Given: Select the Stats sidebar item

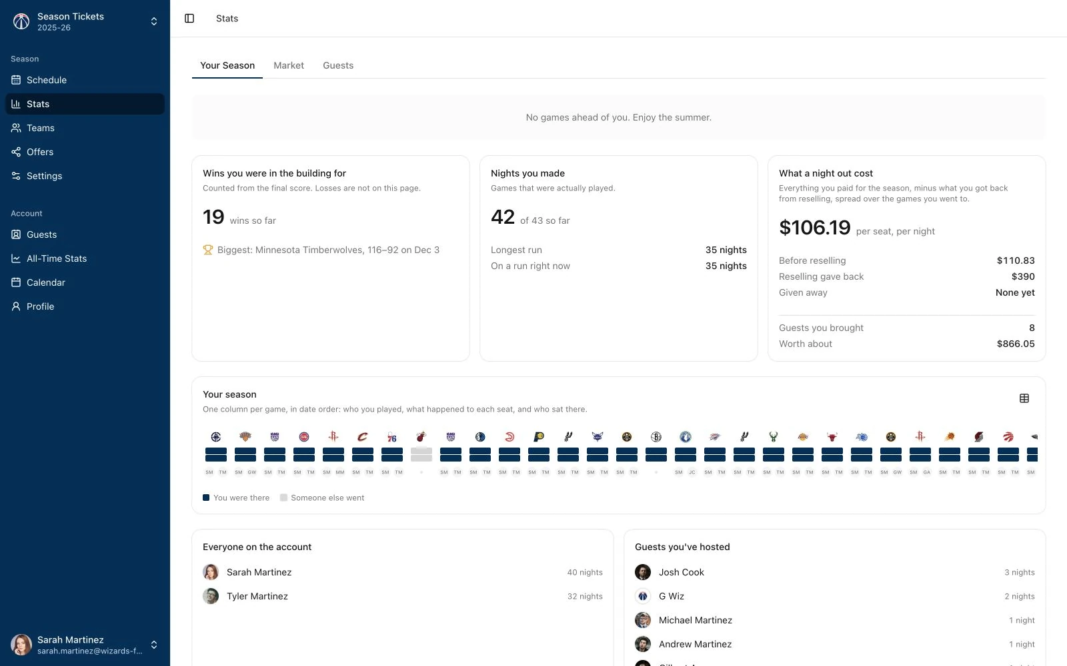Looking at the screenshot, I should [x=85, y=104].
